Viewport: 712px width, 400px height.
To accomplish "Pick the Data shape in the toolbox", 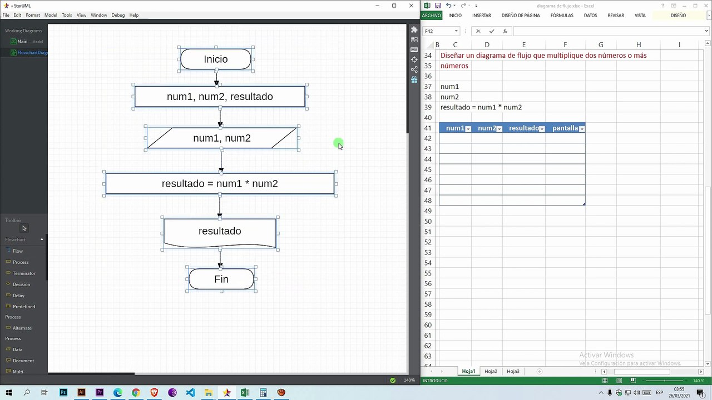I will 17,349.
